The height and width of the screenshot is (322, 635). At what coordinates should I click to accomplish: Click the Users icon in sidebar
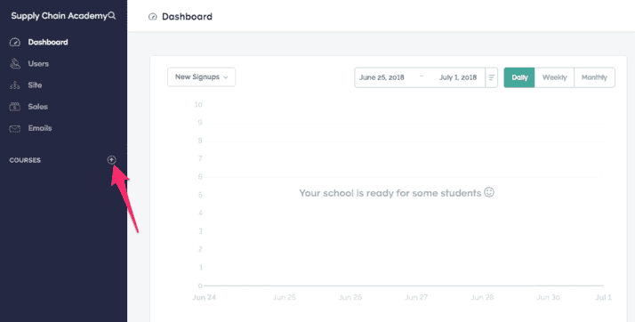(x=14, y=63)
